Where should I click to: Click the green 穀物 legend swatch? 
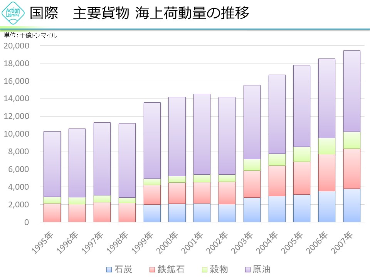203,269
